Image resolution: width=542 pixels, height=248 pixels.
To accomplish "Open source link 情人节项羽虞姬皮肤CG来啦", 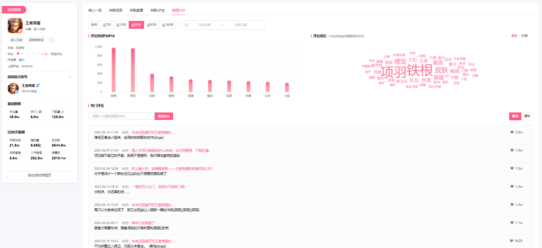I will pyautogui.click(x=171, y=151).
